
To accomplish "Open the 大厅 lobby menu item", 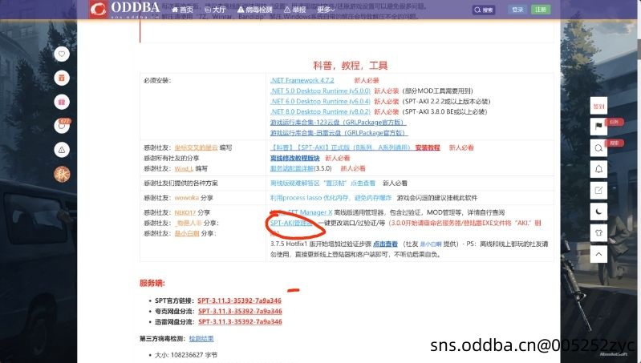I will (x=216, y=10).
